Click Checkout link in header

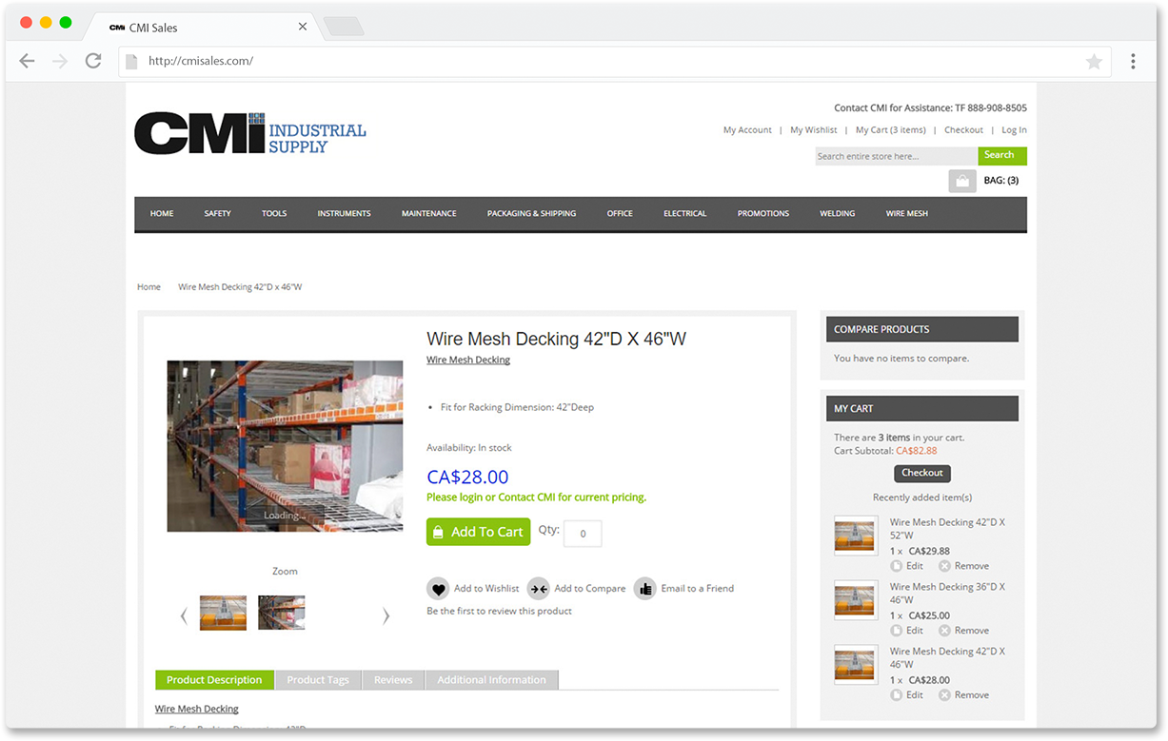(x=963, y=130)
